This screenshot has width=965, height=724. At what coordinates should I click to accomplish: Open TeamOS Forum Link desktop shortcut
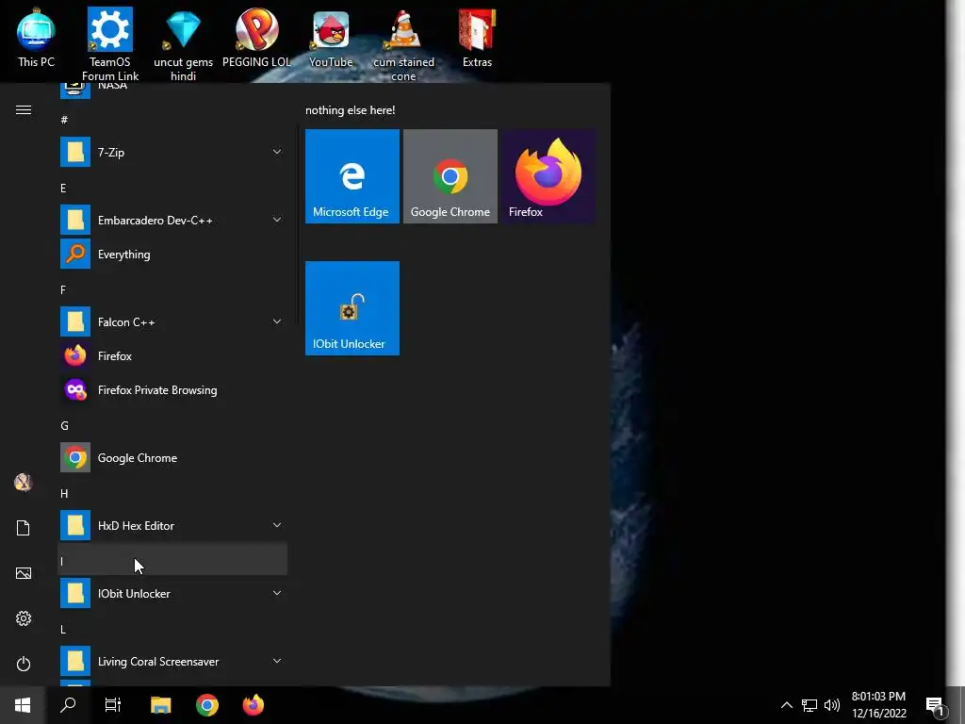(109, 44)
